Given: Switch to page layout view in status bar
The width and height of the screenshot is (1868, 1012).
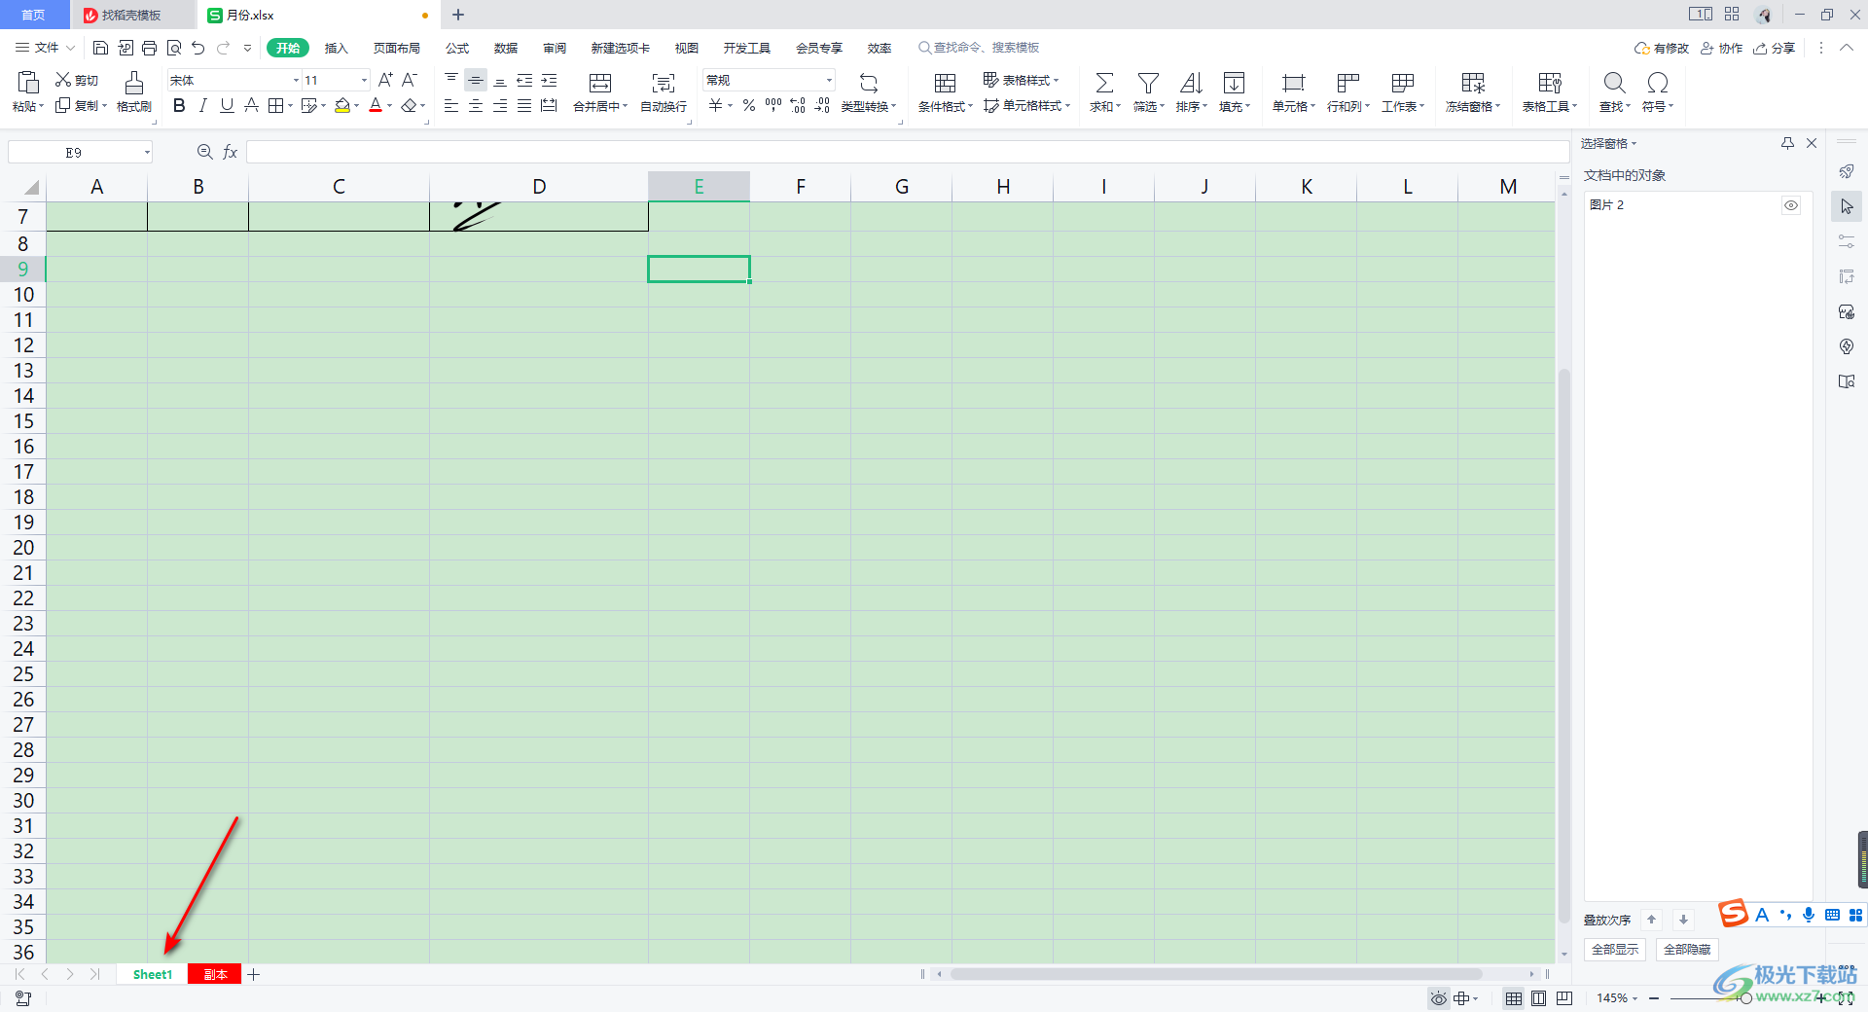Looking at the screenshot, I should [1538, 998].
